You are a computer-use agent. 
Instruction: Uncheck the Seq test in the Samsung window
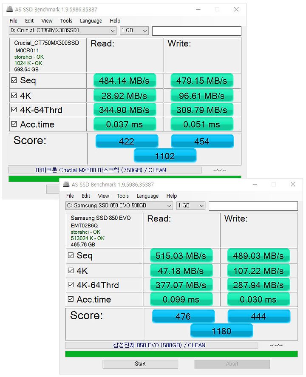coord(71,255)
